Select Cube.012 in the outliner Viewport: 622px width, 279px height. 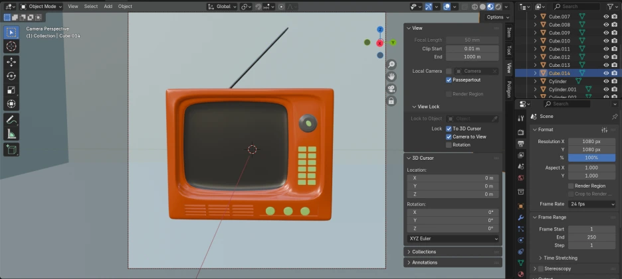click(559, 57)
